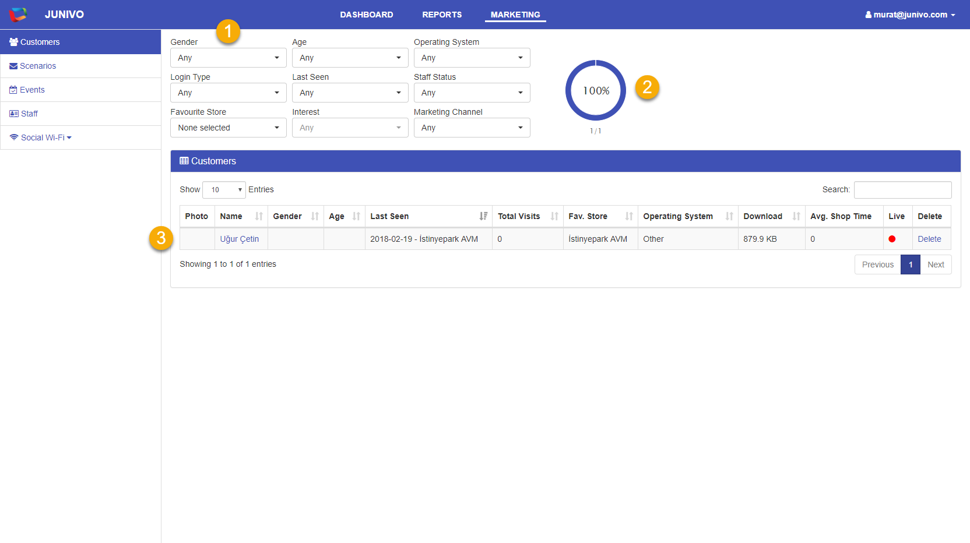Open Uğur Çetin customer profile
The width and height of the screenshot is (970, 543).
click(x=239, y=239)
